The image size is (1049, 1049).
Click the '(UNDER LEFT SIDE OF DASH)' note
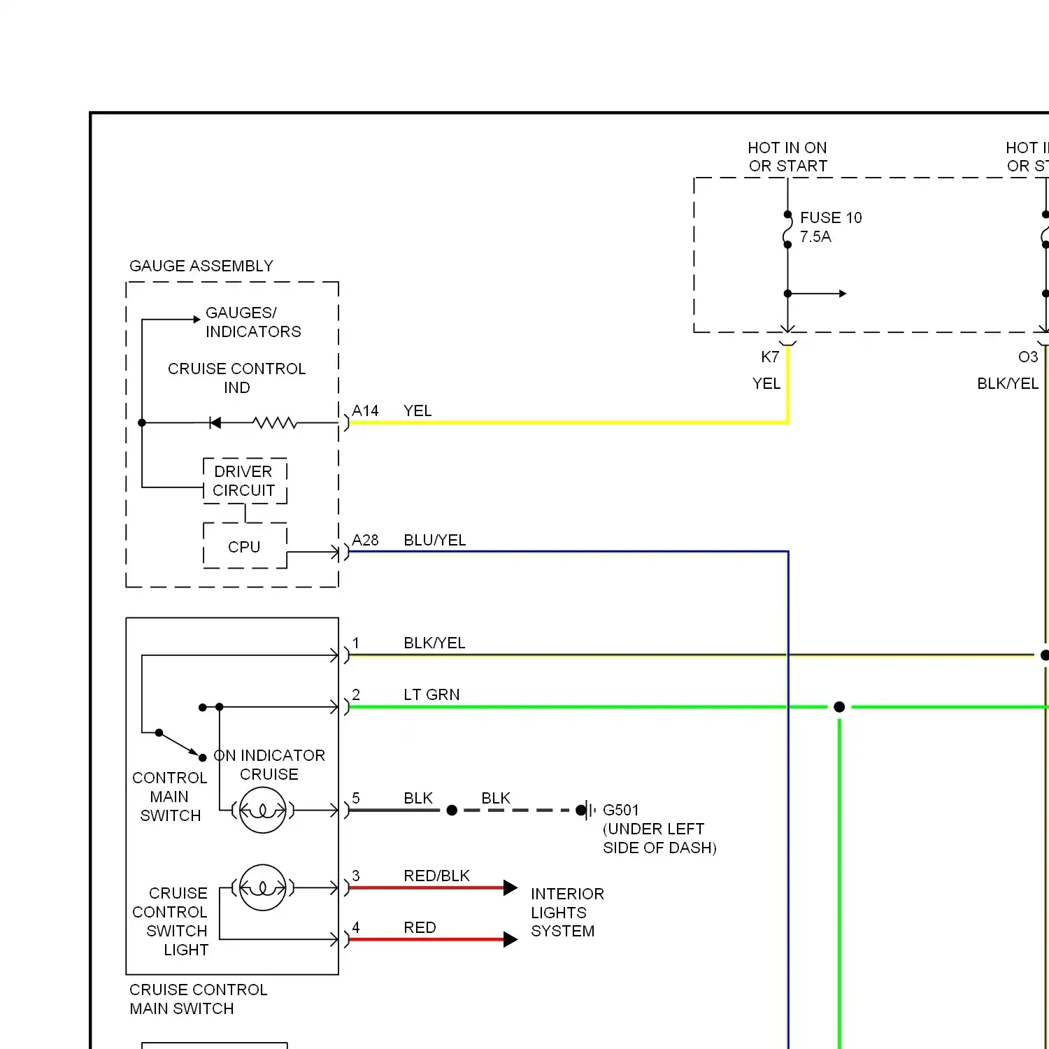pos(659,838)
